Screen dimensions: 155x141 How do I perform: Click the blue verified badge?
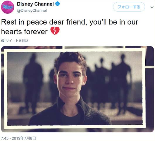pyautogui.click(x=57, y=4)
